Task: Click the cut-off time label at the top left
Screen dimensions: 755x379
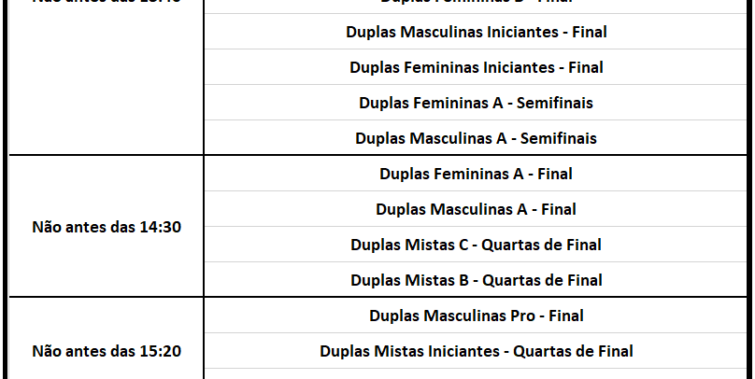Action: coord(107,3)
